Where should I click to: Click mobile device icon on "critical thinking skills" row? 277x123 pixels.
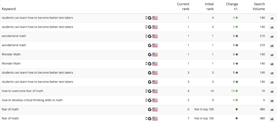(147, 100)
